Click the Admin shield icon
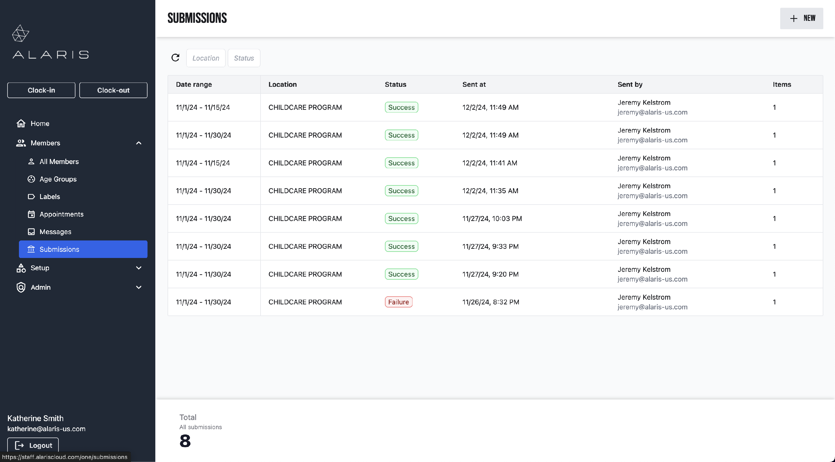Screen dimensions: 835x462 point(21,287)
